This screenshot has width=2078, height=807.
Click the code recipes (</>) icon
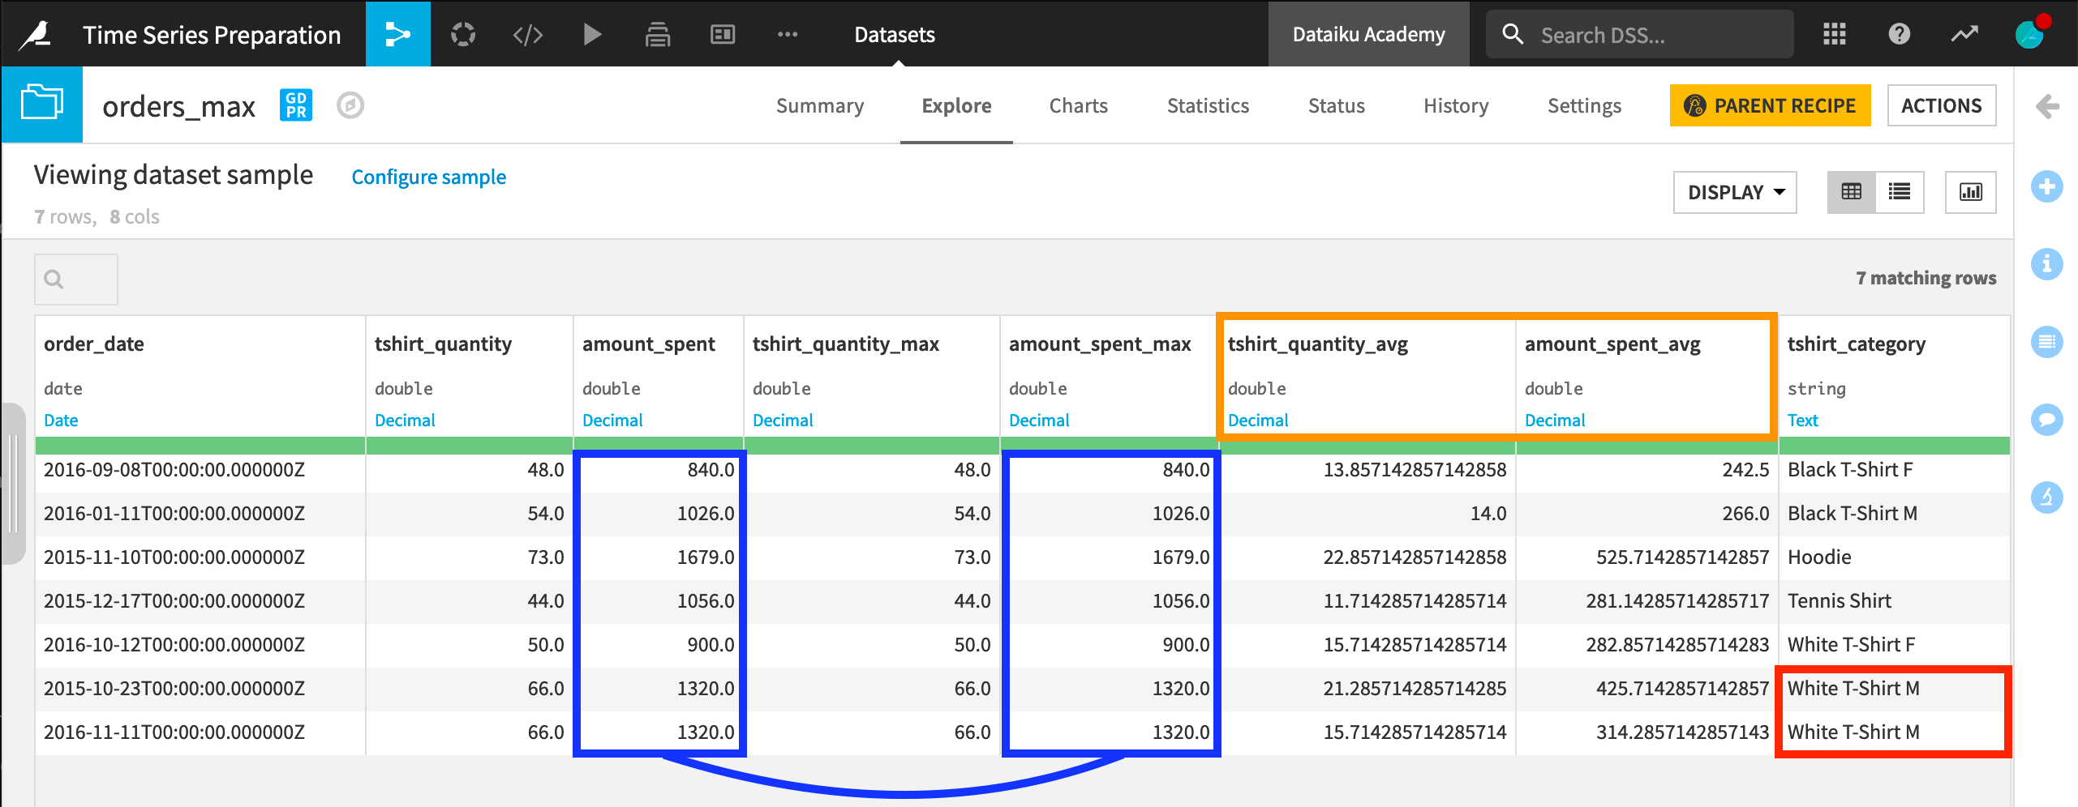(527, 34)
